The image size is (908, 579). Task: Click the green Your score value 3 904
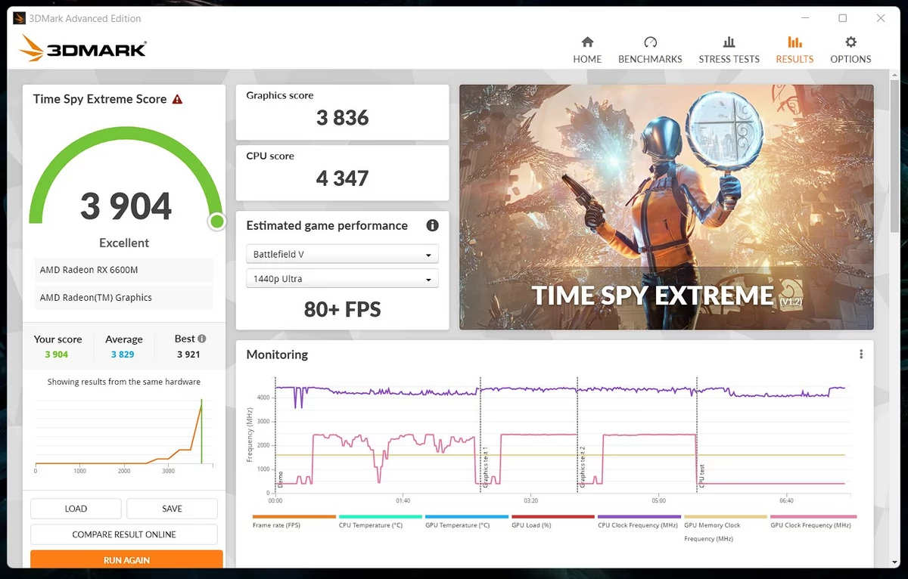[x=57, y=355]
